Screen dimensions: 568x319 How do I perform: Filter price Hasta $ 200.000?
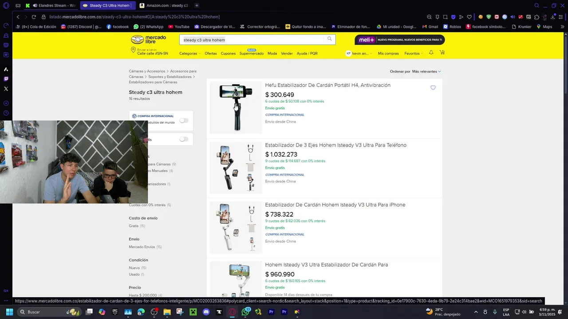pos(146,296)
